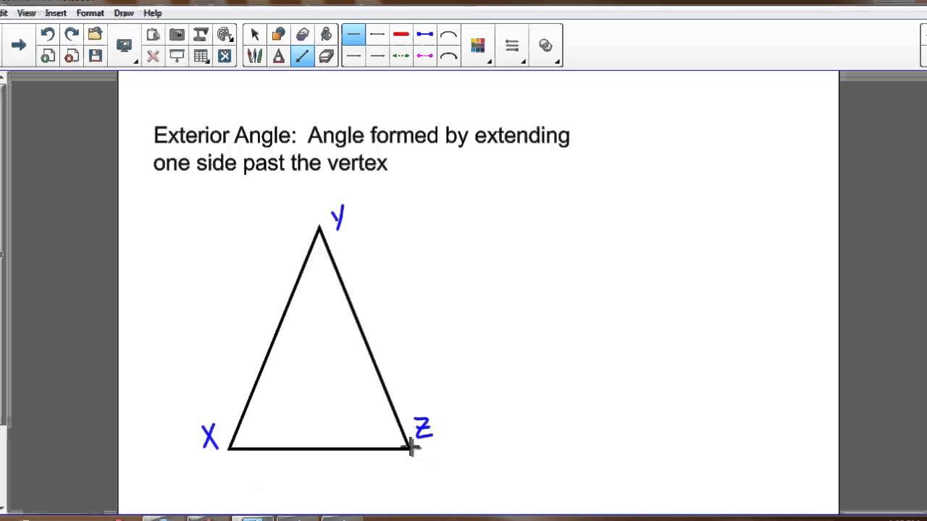Show the screen shade
Viewport: 927px width, 521px height.
(x=177, y=56)
